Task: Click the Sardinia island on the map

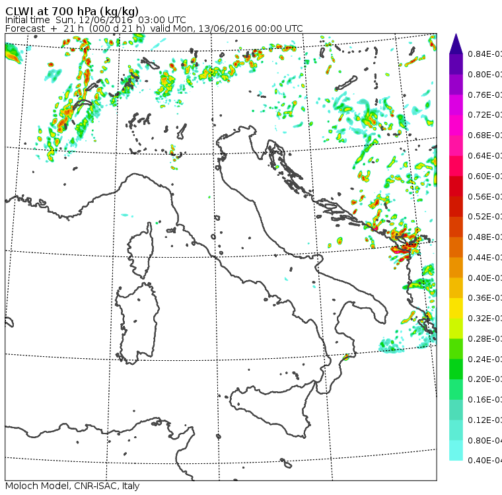Action: [137, 324]
